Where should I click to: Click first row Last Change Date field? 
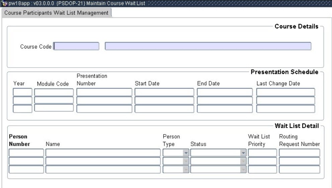(x=285, y=92)
